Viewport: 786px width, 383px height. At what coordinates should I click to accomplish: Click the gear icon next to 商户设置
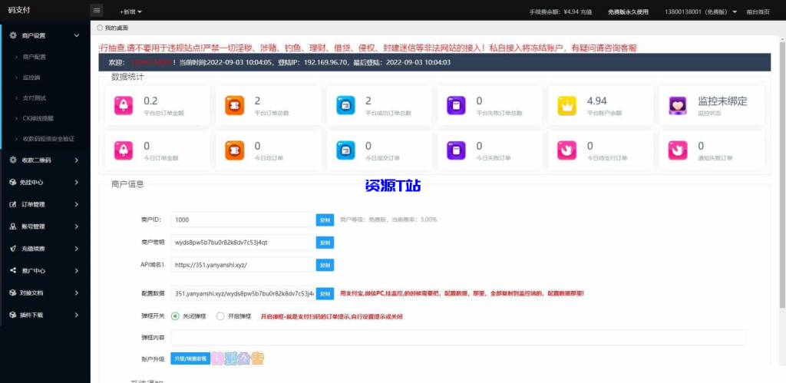tap(14, 35)
